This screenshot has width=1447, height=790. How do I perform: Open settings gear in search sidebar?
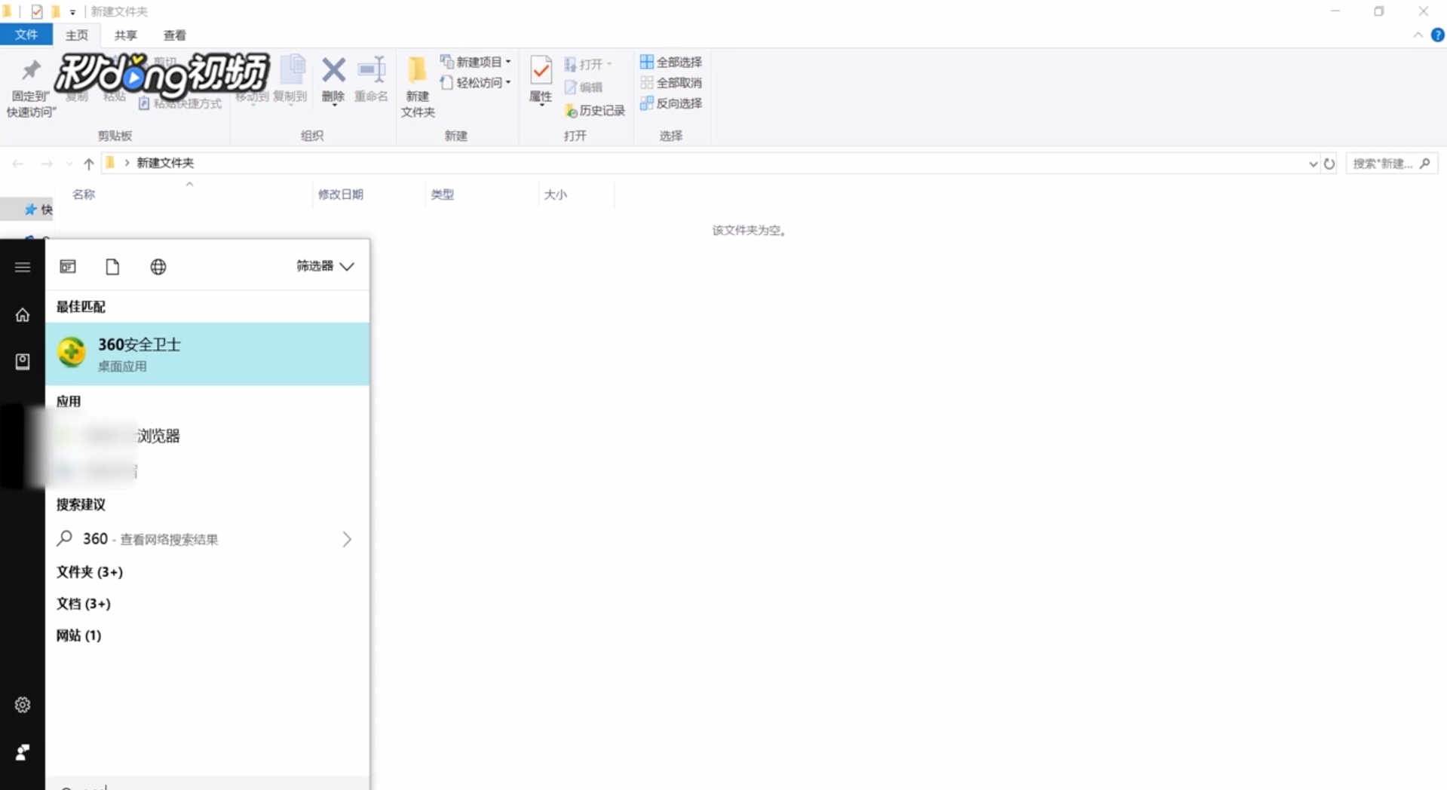pos(23,705)
